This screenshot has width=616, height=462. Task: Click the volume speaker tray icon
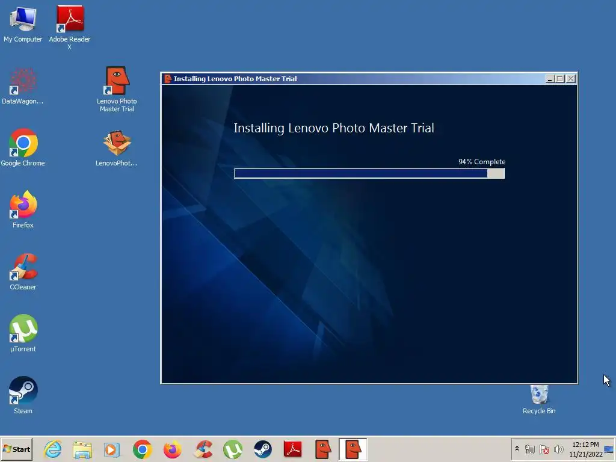(x=558, y=449)
